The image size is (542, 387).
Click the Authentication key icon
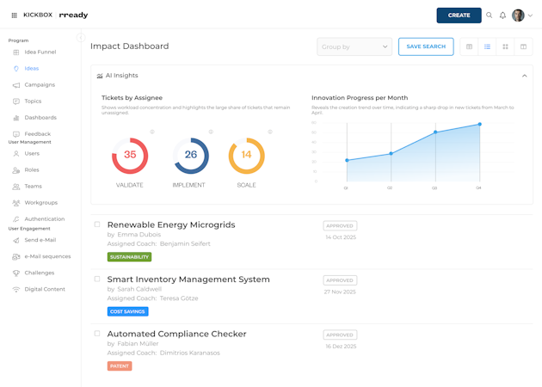click(15, 219)
